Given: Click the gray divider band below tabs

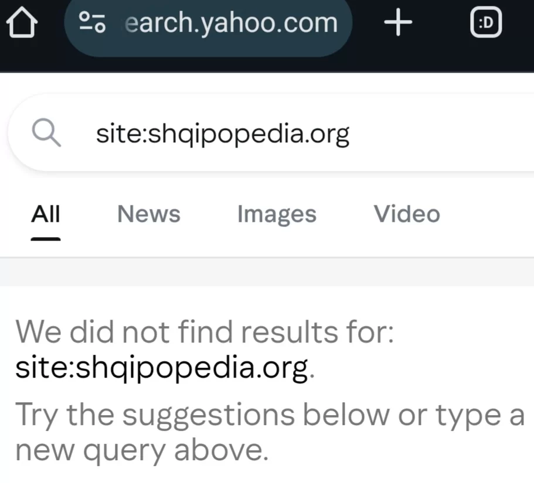Looking at the screenshot, I should tap(267, 272).
